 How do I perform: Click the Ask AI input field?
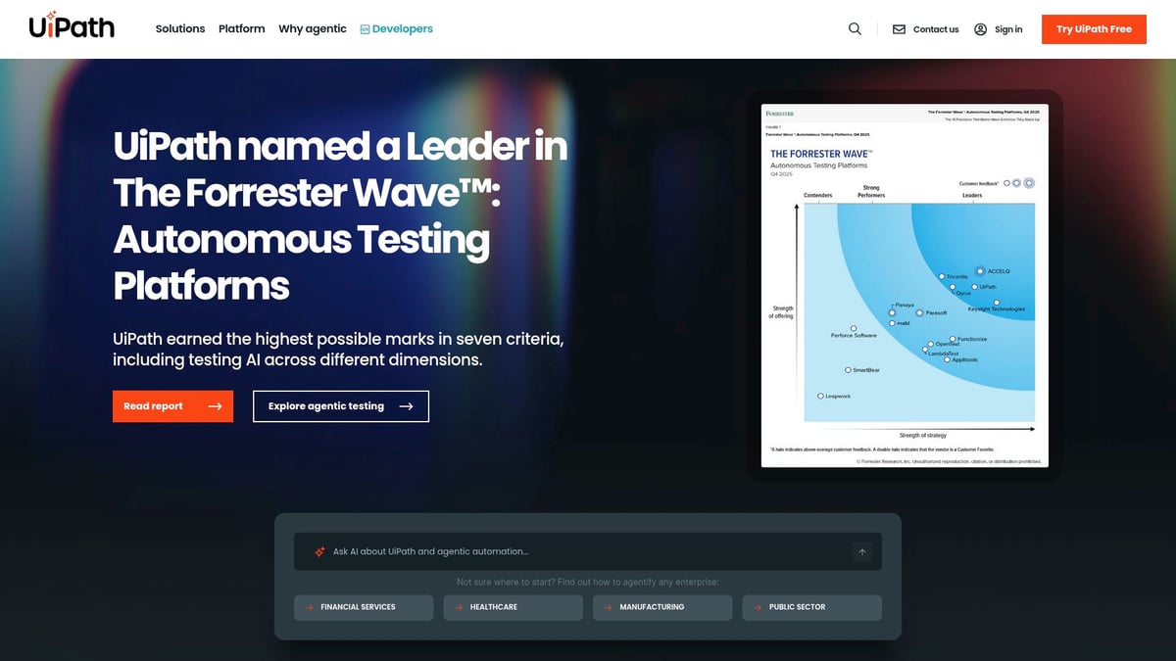pyautogui.click(x=539, y=550)
